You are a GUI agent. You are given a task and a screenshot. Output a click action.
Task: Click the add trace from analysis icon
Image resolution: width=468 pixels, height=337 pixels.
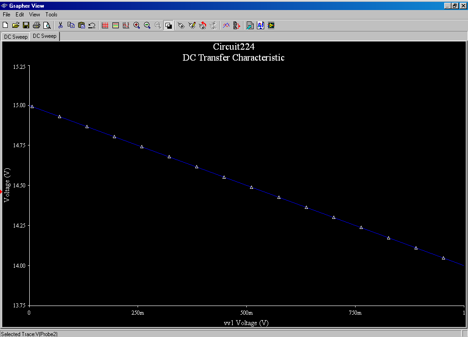237,25
